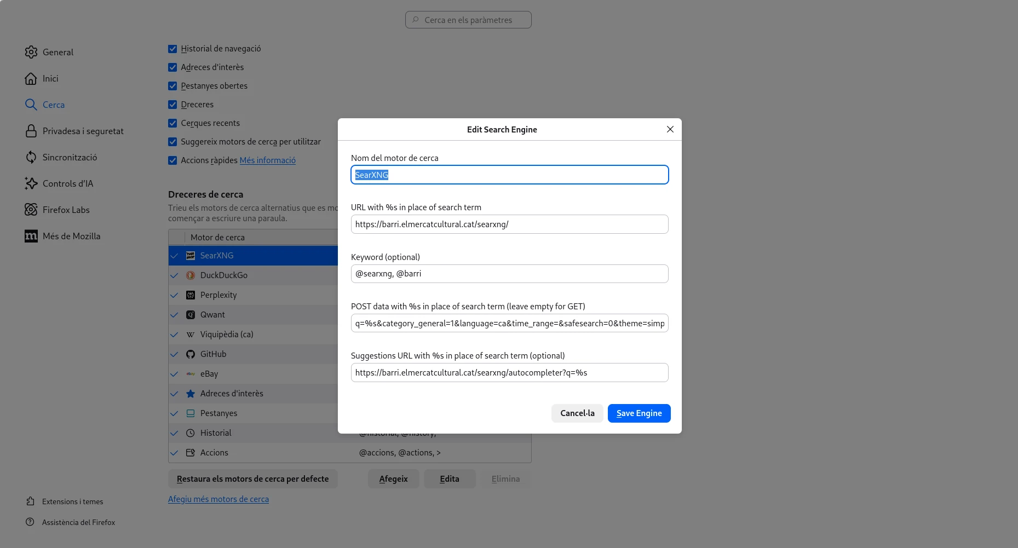Screen dimensions: 1018x548
Task: Open the Inici settings page
Action: (x=50, y=78)
